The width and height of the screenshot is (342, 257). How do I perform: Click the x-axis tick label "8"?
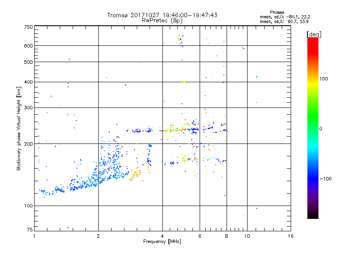tap(227, 236)
